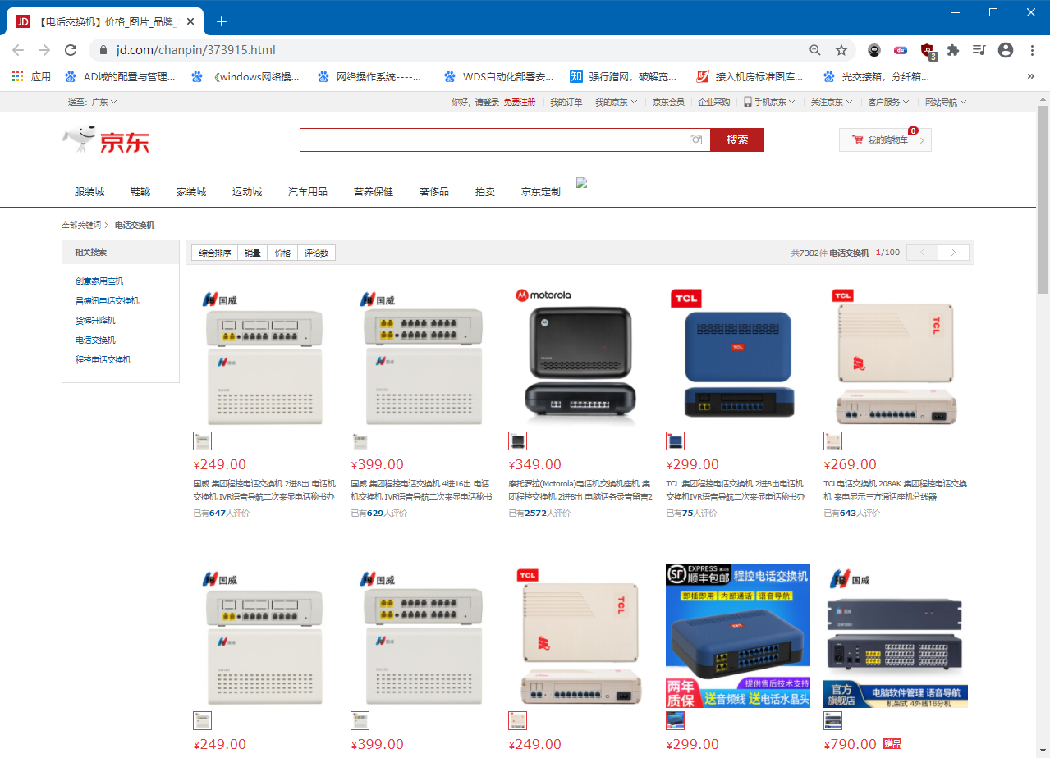
Task: Open the 京东定制 category menu item
Action: pyautogui.click(x=541, y=192)
